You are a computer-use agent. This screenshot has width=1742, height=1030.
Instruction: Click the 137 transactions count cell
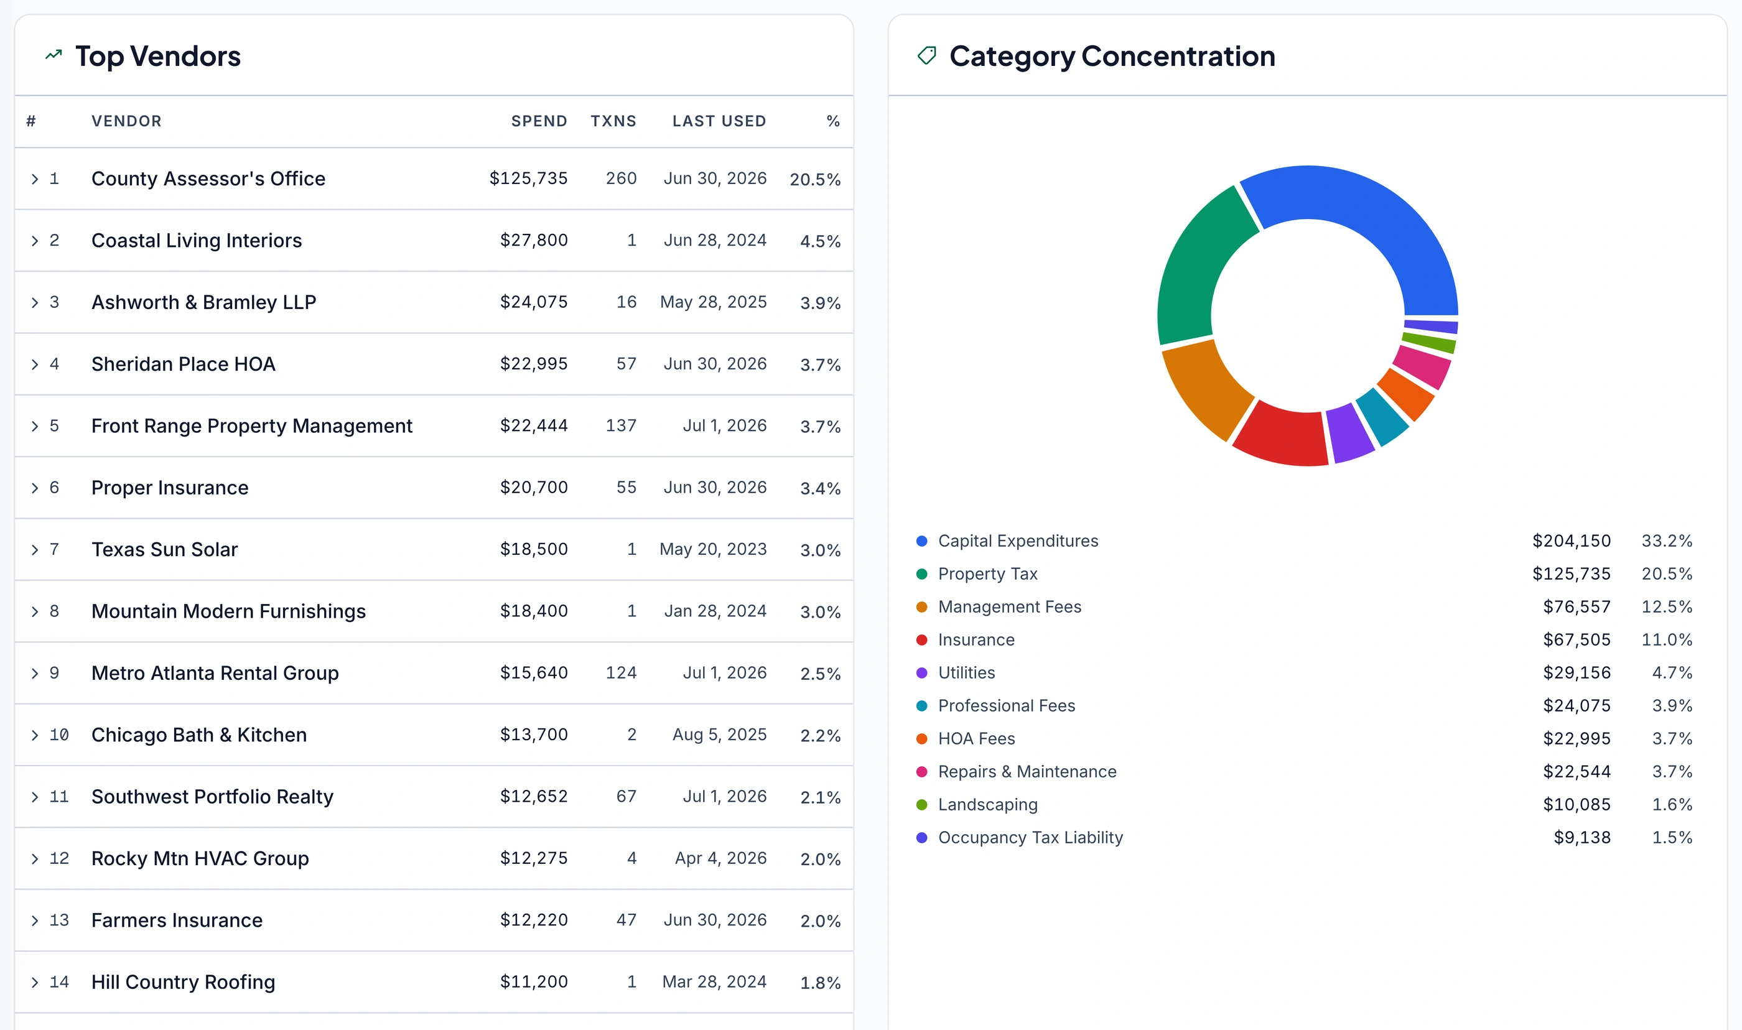point(621,426)
